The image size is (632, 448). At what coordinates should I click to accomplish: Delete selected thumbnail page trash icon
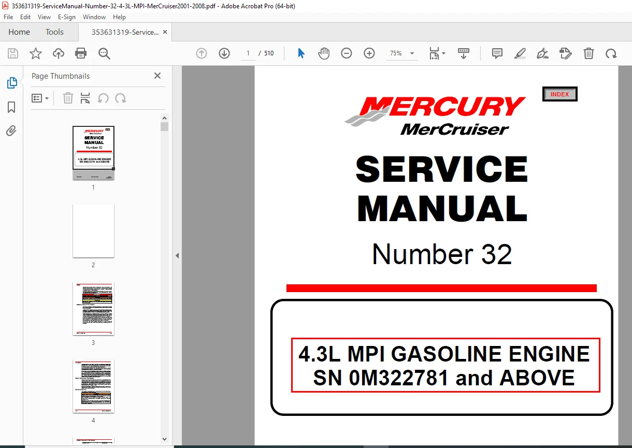click(68, 98)
